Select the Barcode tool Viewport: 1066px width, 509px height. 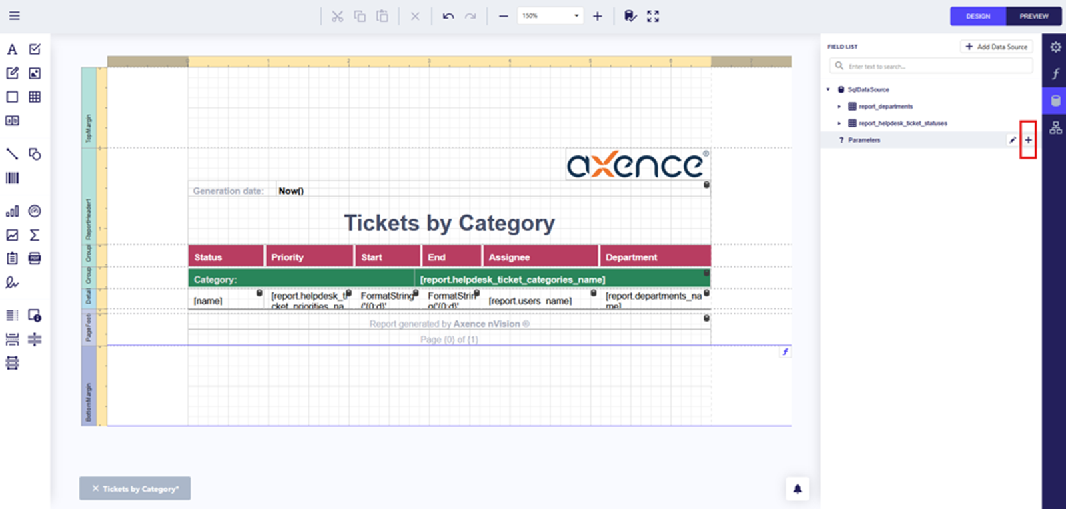(12, 178)
